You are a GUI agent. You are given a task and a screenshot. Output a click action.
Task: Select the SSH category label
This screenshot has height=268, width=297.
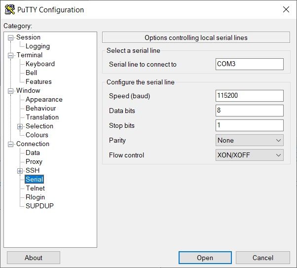click(33, 170)
